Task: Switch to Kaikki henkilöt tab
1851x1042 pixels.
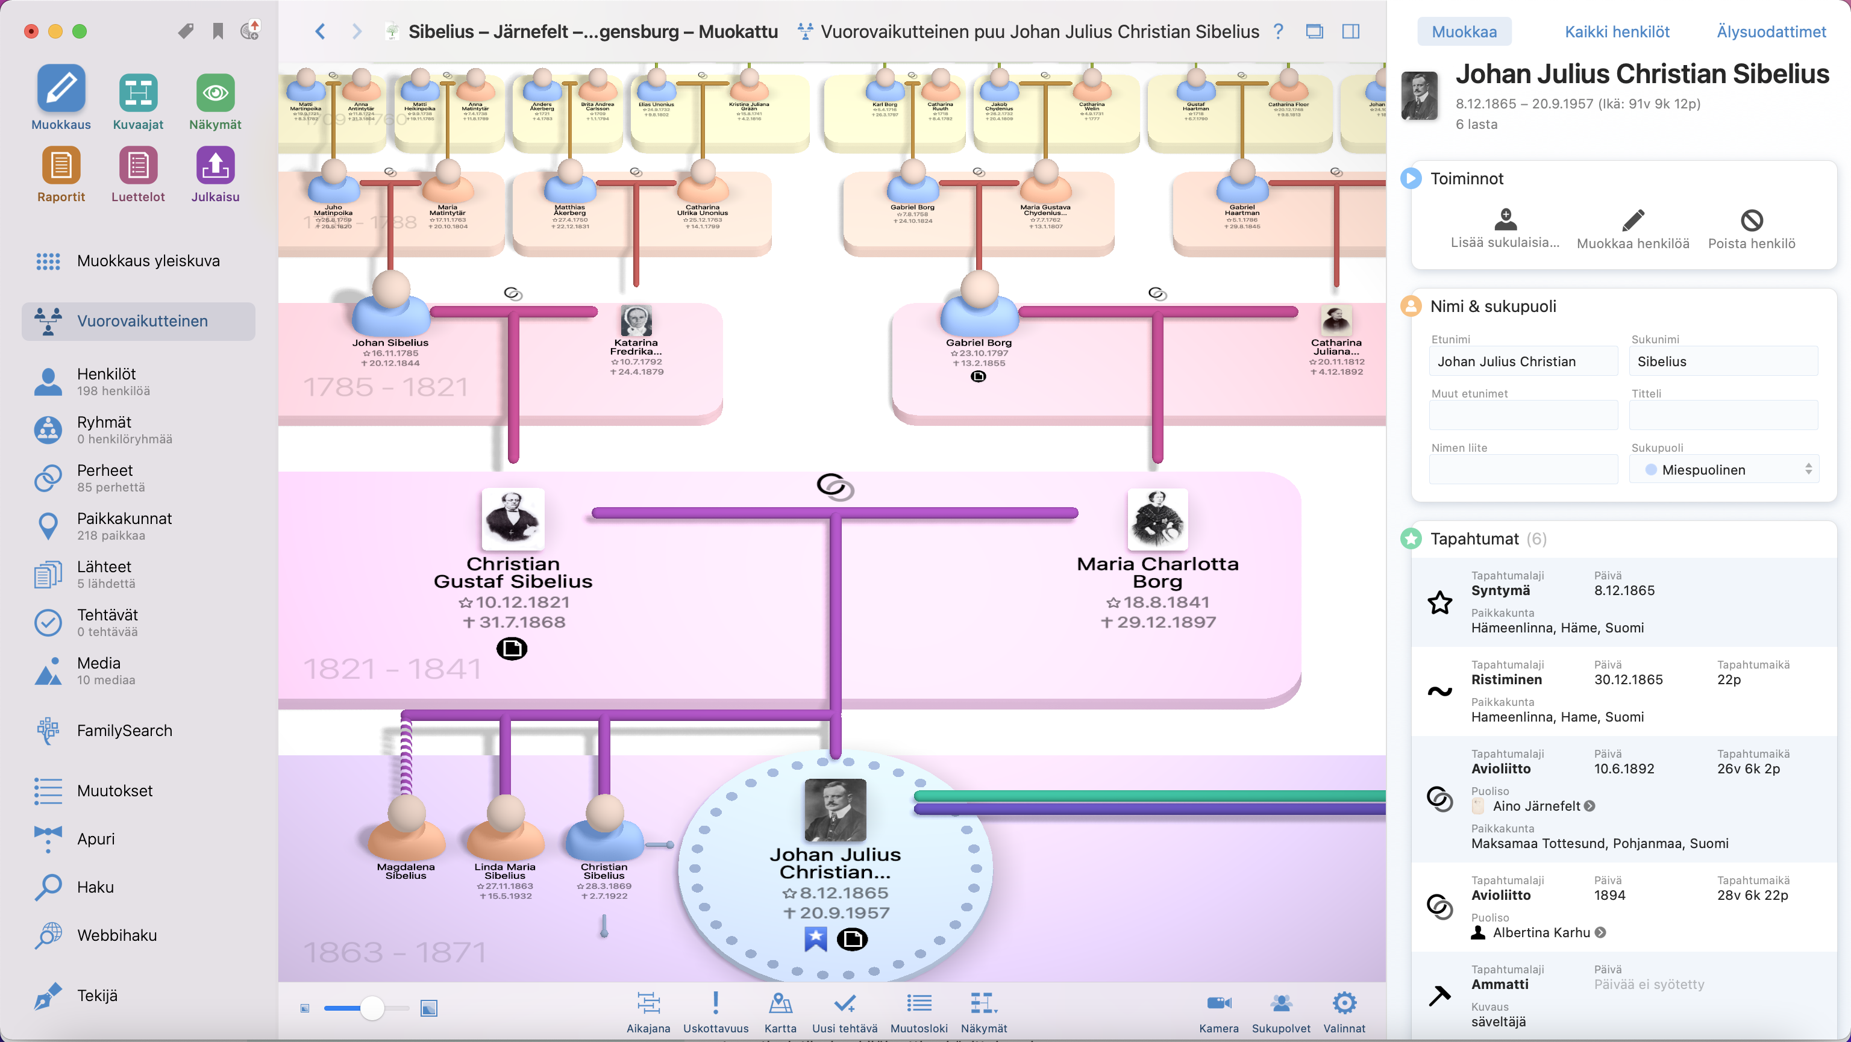Action: (1617, 31)
